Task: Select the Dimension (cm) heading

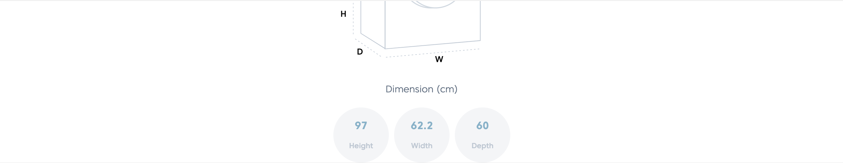Action: (421, 89)
